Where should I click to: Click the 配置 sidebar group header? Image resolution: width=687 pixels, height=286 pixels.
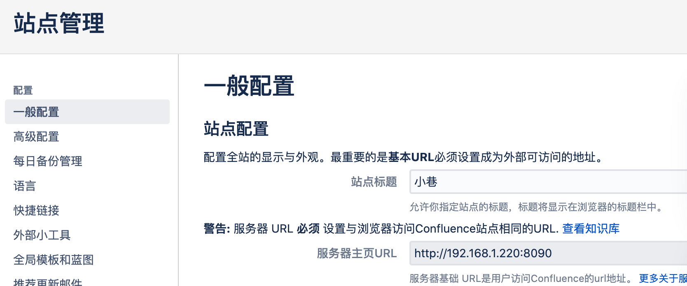[x=23, y=90]
